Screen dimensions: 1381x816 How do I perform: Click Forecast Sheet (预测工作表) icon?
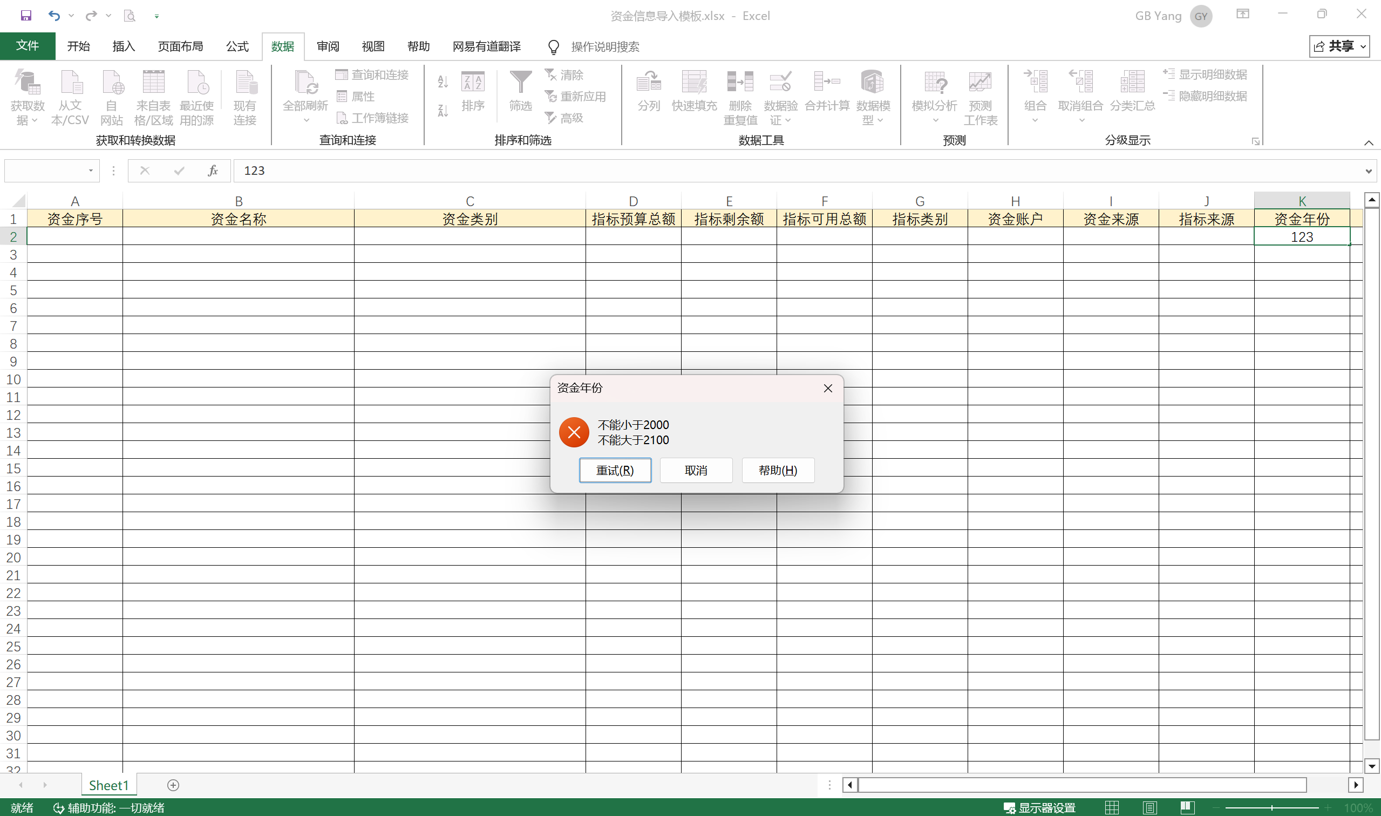click(x=980, y=98)
